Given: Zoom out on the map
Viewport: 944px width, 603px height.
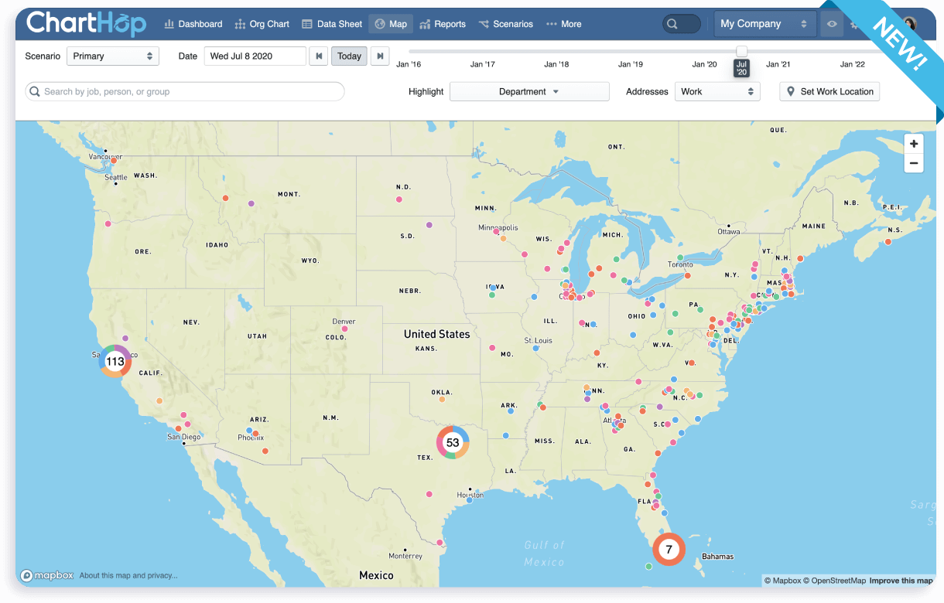Looking at the screenshot, I should [x=914, y=163].
